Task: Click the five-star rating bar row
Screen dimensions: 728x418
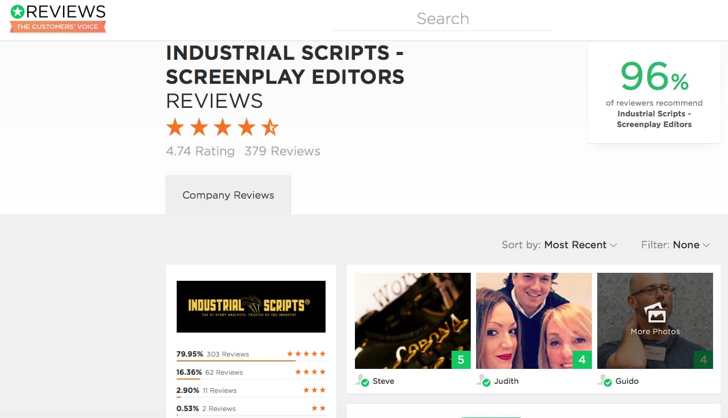Action: 251,353
